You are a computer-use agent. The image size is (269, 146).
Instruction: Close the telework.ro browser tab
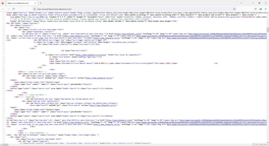tap(35, 3)
